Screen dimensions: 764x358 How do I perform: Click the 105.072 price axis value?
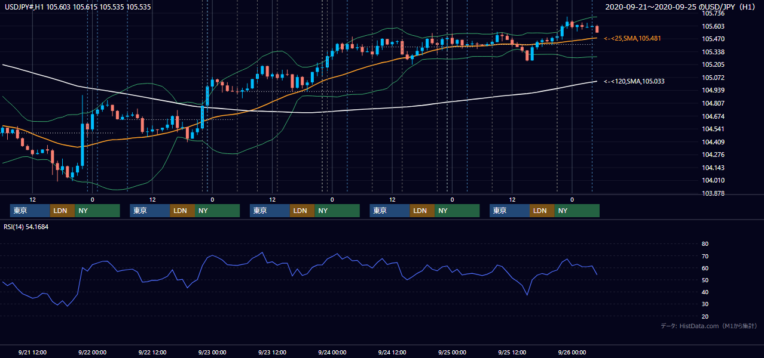713,78
